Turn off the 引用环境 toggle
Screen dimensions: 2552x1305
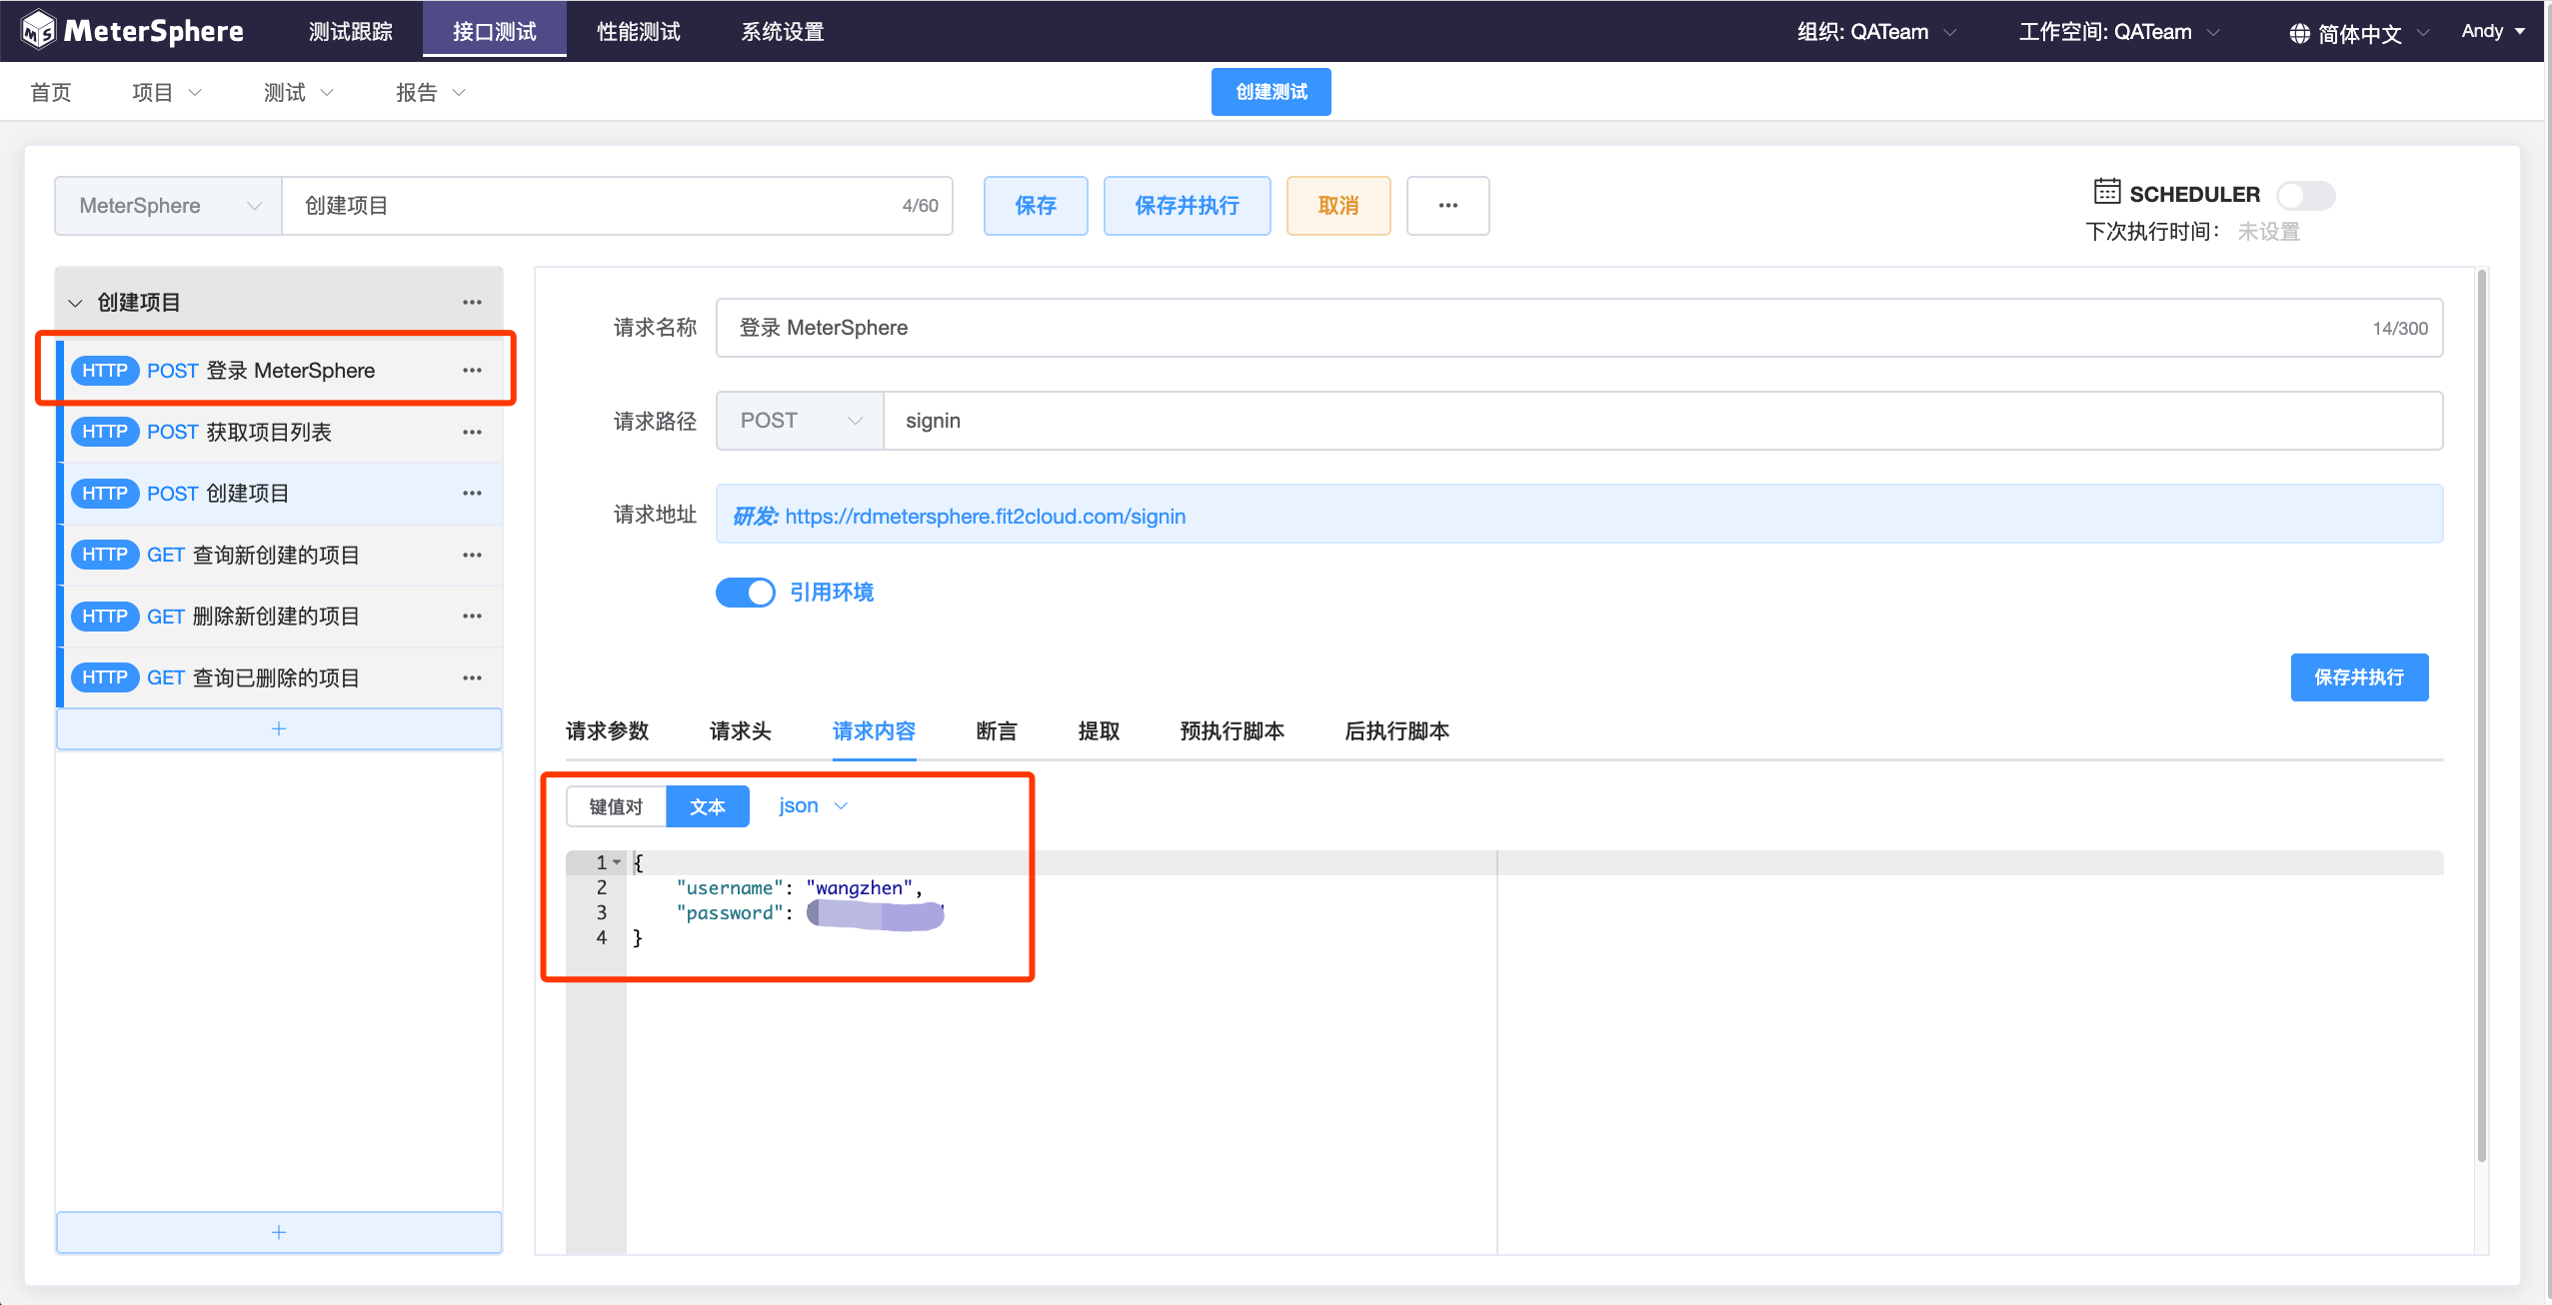745,593
